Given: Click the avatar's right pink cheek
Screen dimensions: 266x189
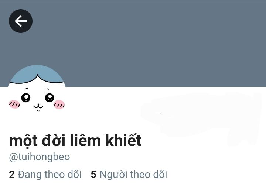Looking at the screenshot, I should (x=59, y=104).
